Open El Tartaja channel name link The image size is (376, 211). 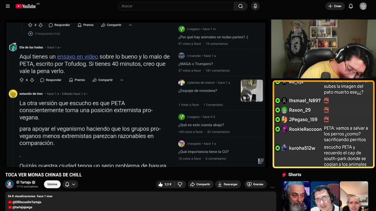pyautogui.click(x=23, y=182)
